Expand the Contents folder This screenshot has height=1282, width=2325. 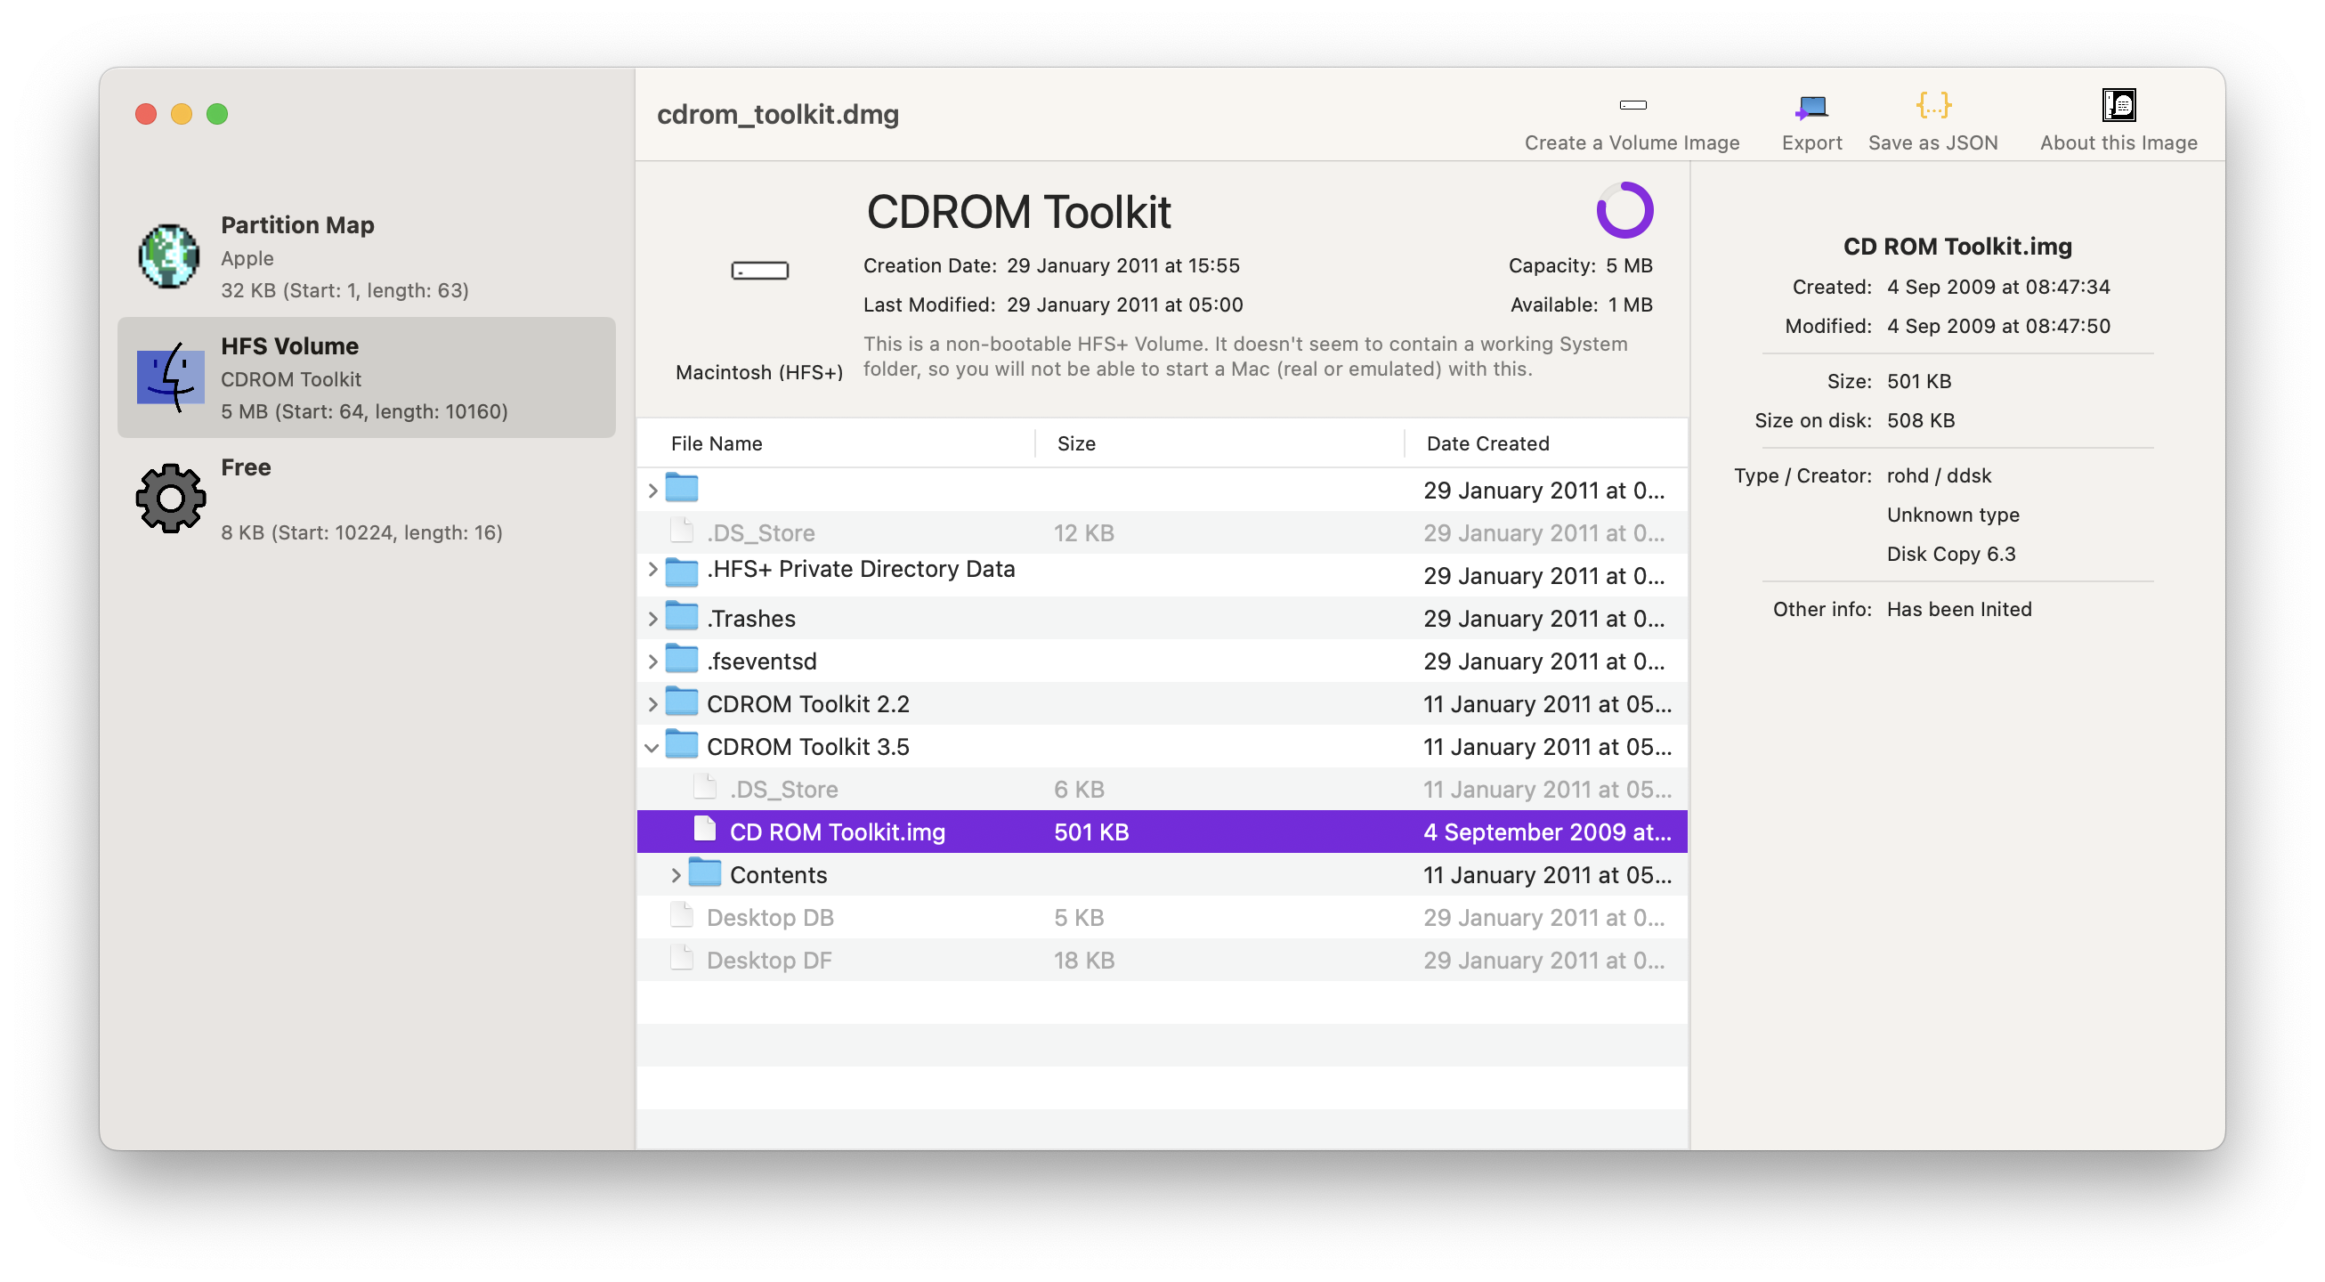click(675, 875)
